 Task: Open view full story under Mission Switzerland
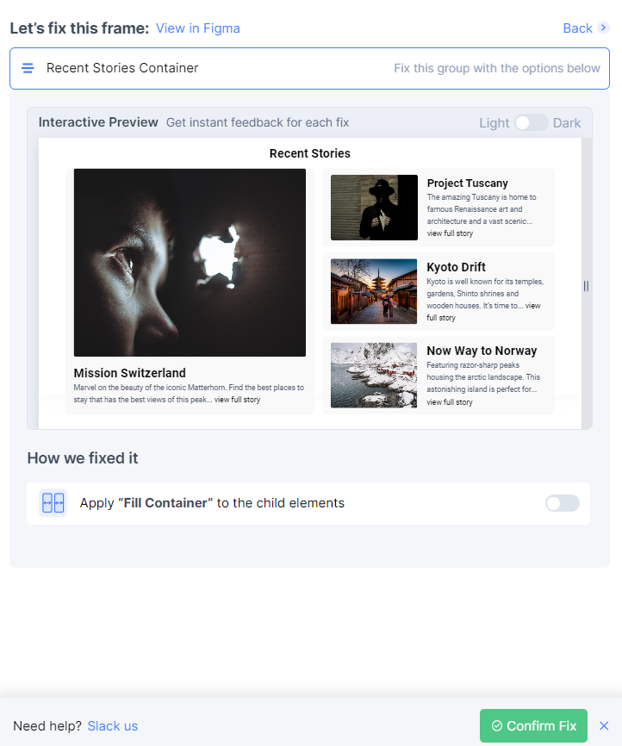pyautogui.click(x=237, y=400)
